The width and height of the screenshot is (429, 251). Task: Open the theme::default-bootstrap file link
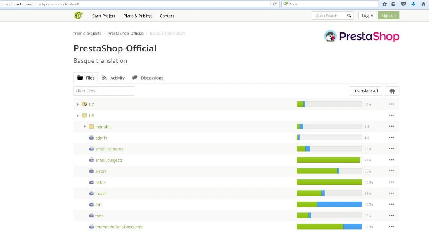pos(119,227)
